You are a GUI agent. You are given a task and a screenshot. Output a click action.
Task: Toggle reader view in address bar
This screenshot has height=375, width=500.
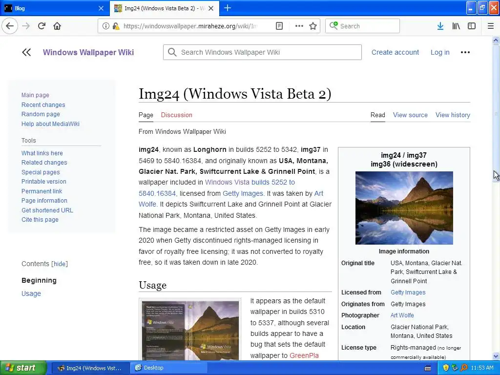(279, 26)
